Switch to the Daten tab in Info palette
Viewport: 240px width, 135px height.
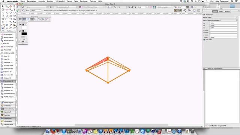[221, 12]
